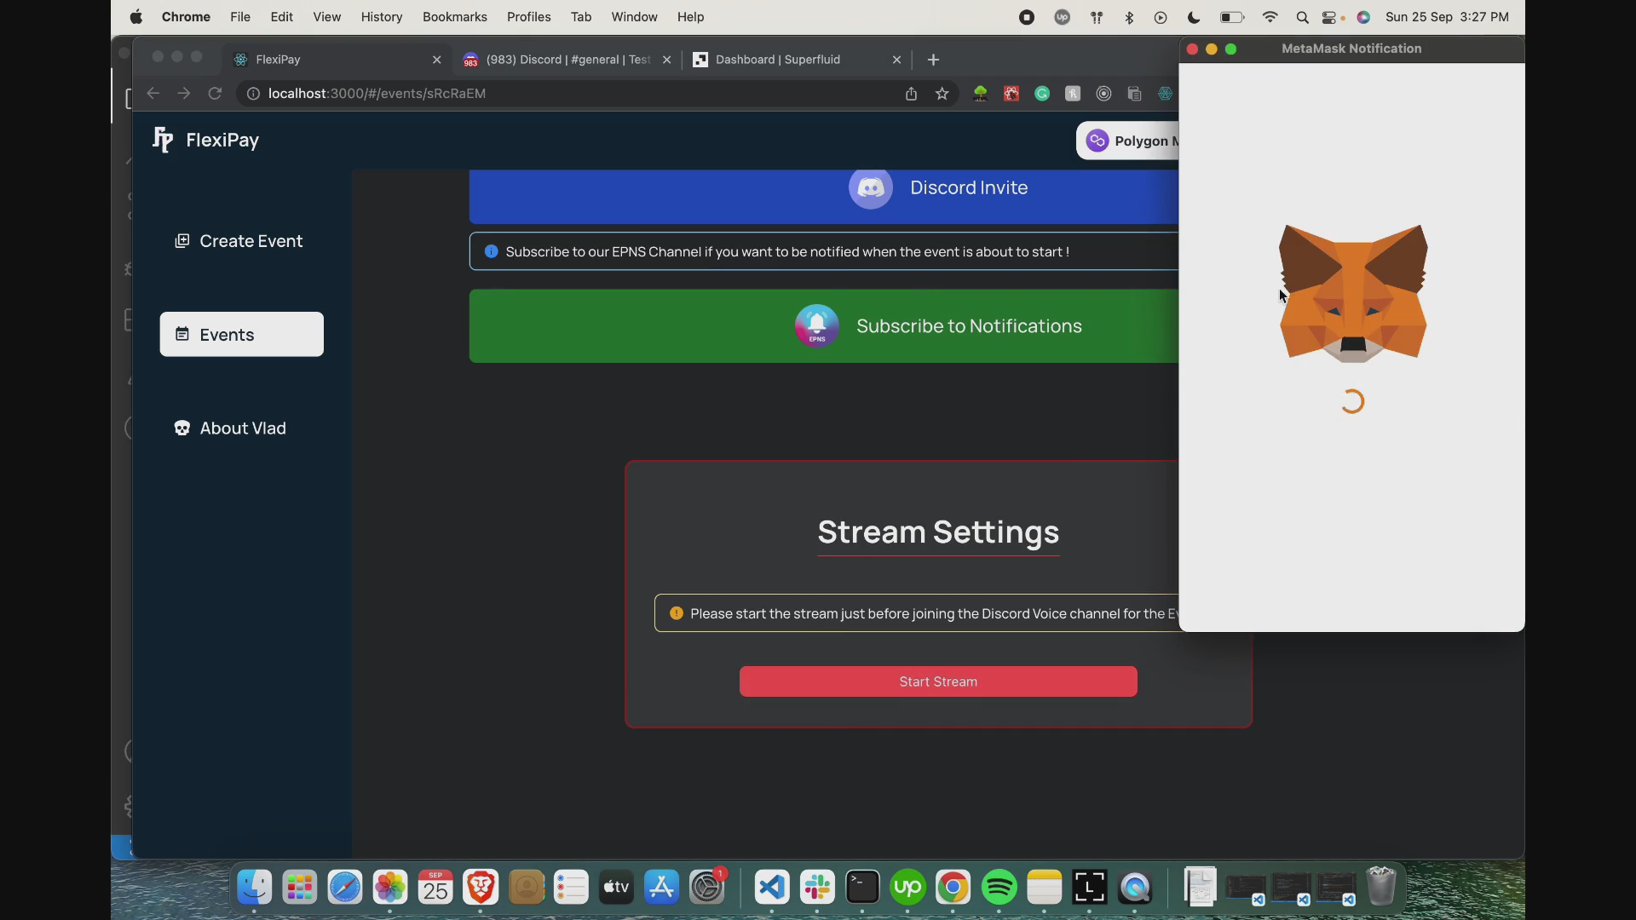This screenshot has height=920, width=1636.
Task: Open Finder from the Dock
Action: pyautogui.click(x=254, y=888)
